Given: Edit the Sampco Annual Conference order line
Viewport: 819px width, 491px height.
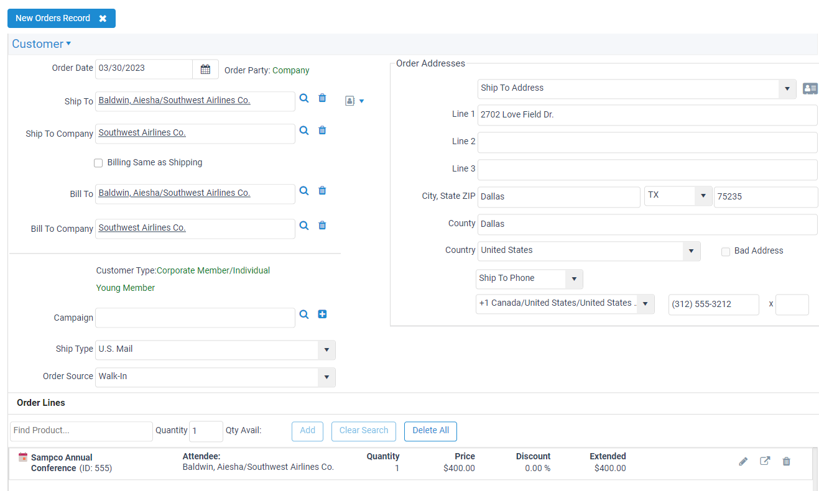Looking at the screenshot, I should 743,461.
